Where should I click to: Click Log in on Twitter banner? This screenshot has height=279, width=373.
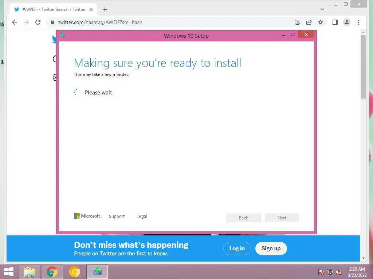pos(237,248)
